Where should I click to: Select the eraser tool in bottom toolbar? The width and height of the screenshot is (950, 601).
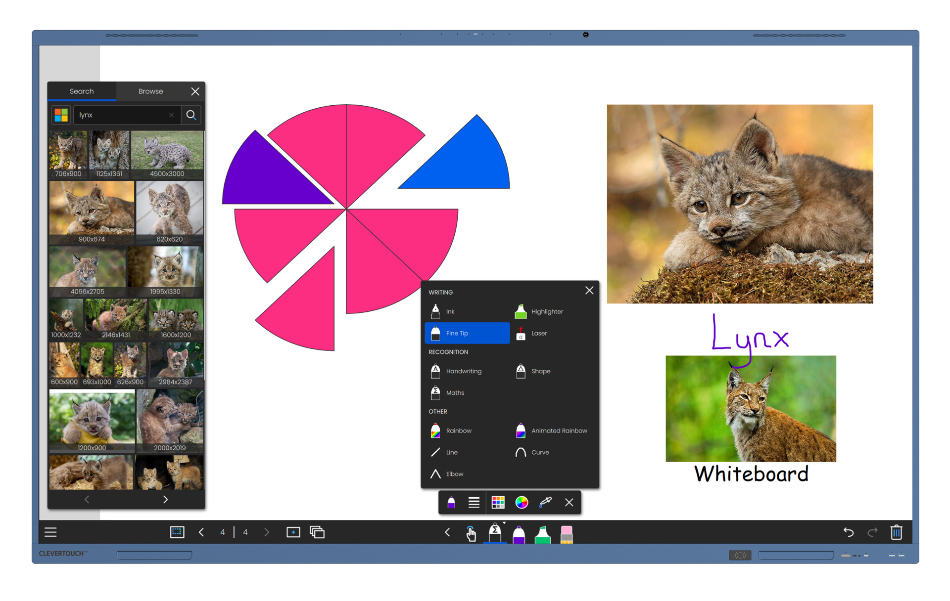pyautogui.click(x=567, y=534)
